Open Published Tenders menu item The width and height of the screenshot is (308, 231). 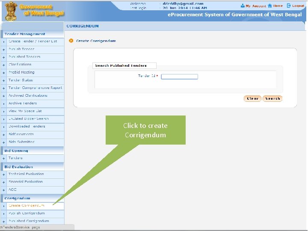(24, 56)
